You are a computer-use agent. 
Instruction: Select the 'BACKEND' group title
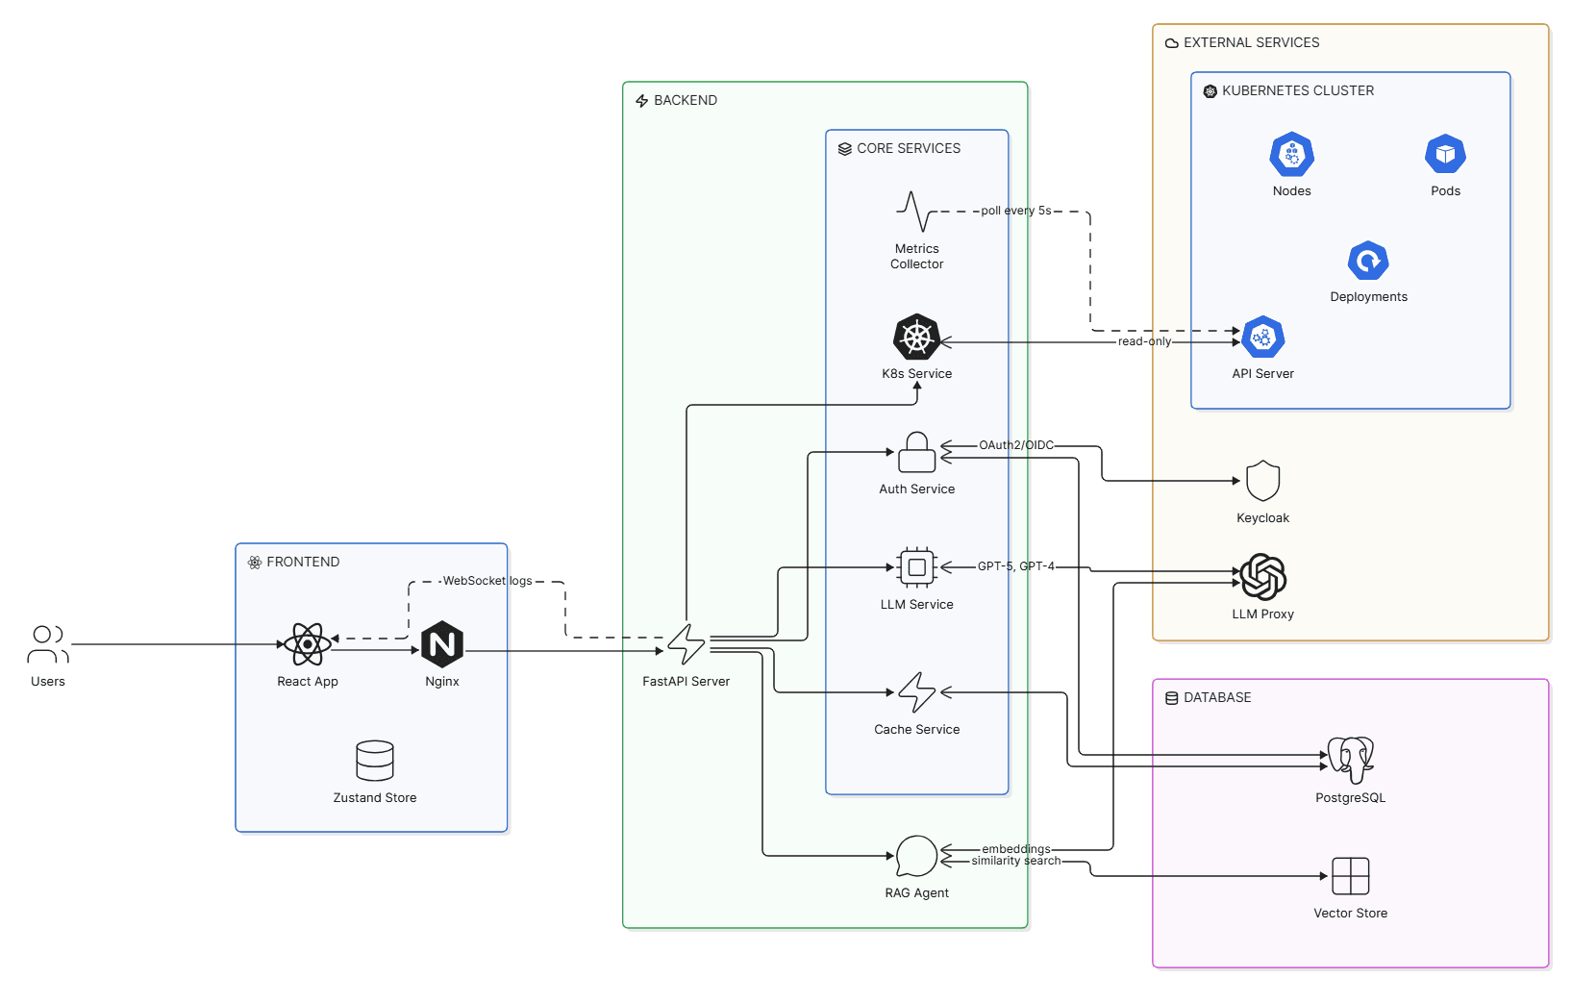click(x=686, y=101)
